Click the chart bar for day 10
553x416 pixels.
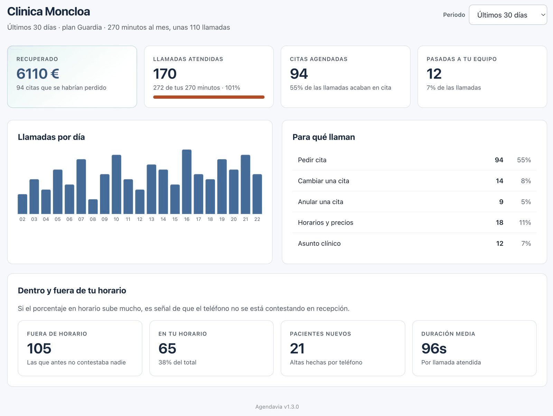click(116, 184)
